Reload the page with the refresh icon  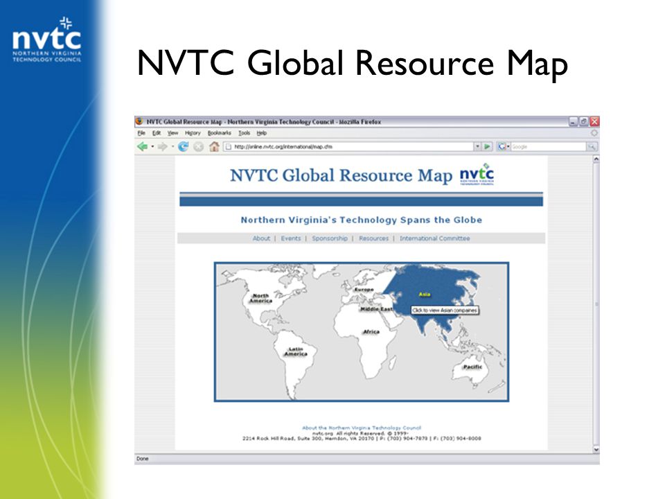point(183,147)
